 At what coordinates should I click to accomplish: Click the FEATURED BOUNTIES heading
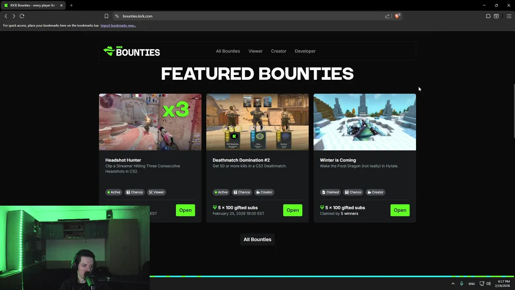(257, 74)
